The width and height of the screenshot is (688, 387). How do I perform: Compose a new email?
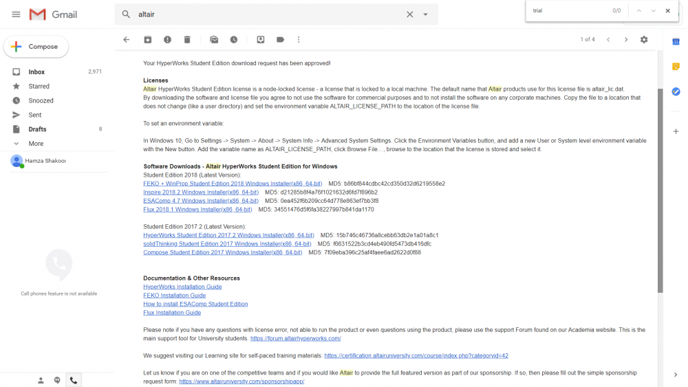(36, 47)
